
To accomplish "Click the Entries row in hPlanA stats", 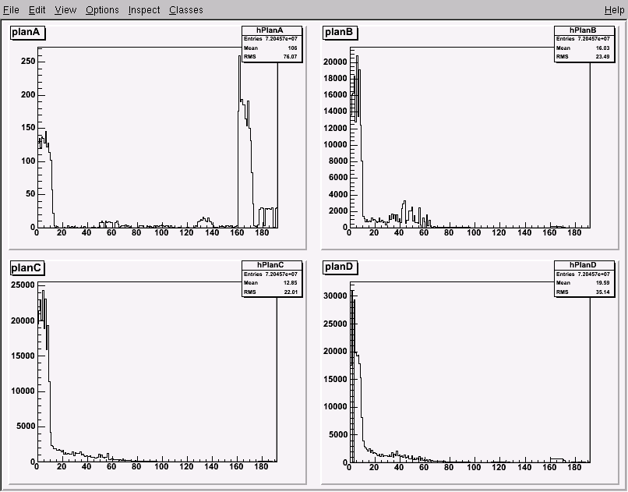I will [271, 39].
